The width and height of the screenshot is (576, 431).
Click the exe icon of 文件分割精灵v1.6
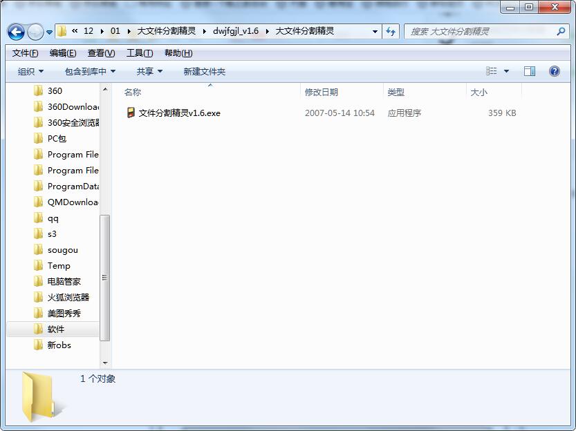tap(131, 113)
